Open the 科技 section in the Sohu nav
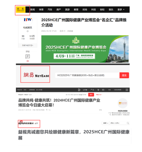 [x=94, y=9]
